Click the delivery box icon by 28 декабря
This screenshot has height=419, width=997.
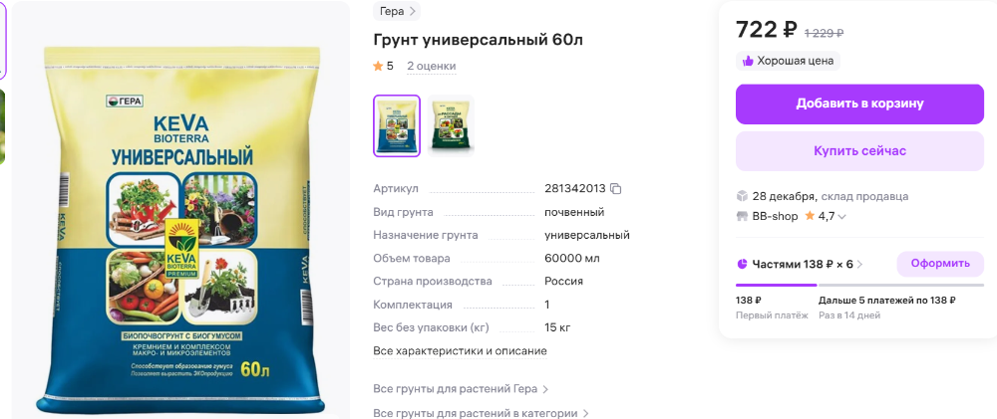pyautogui.click(x=742, y=195)
